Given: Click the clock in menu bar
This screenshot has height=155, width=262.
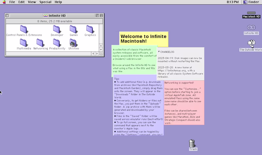Looking at the screenshot, I should tap(233, 2).
